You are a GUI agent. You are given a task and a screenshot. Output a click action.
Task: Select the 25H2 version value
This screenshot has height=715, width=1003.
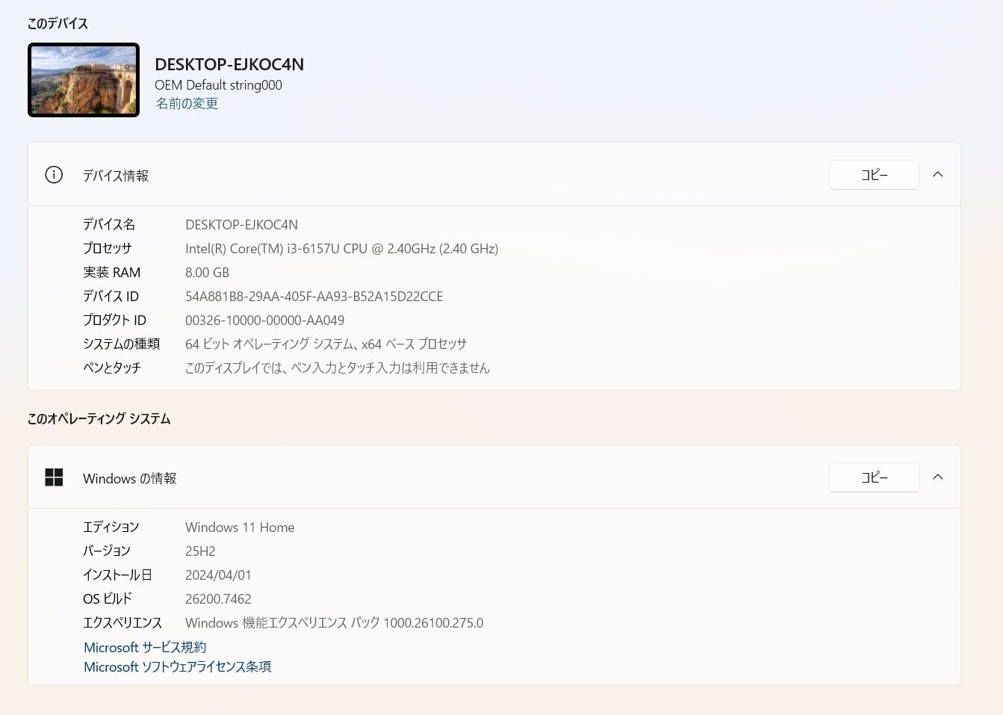(200, 551)
